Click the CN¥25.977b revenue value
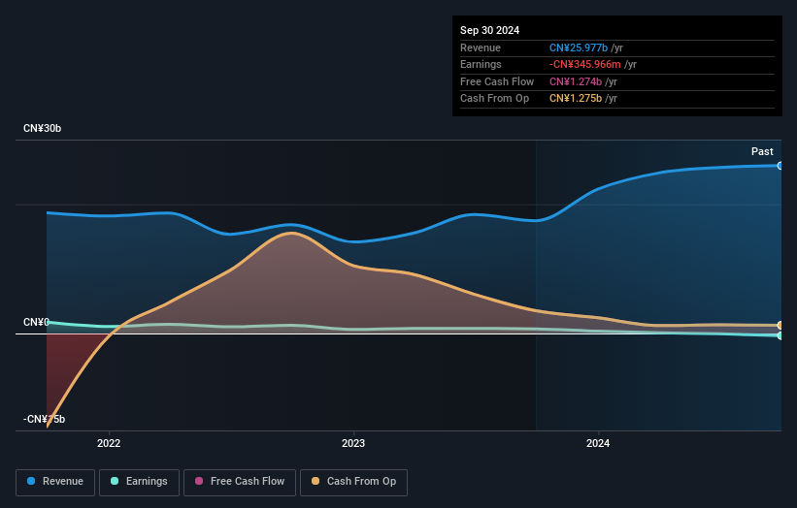The height and width of the screenshot is (508, 797). coord(579,48)
